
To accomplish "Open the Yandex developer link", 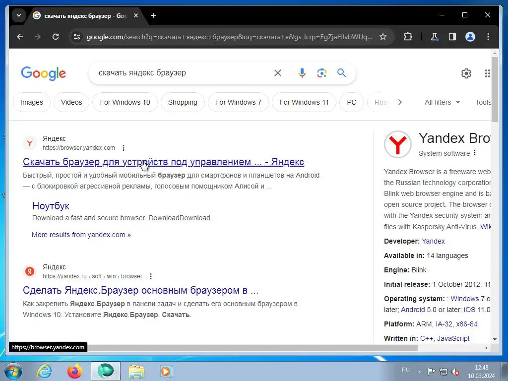I will (x=433, y=241).
